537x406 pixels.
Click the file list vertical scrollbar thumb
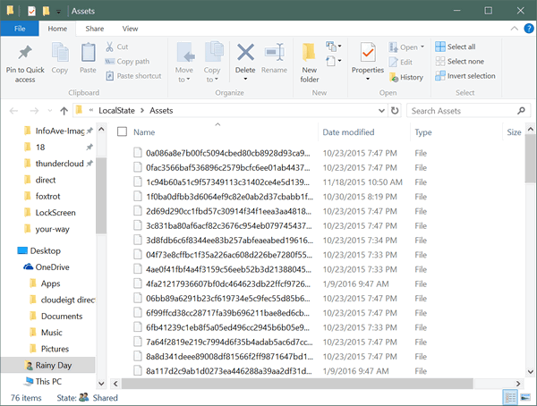click(531, 158)
